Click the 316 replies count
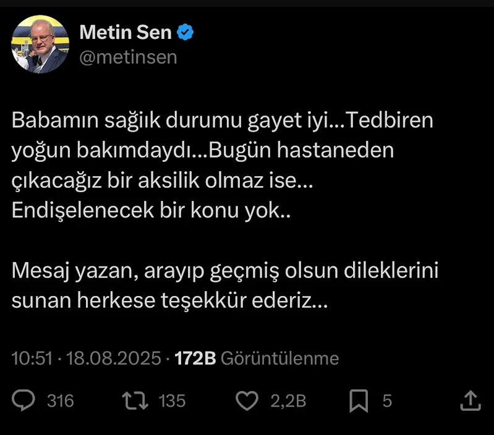Image resolution: width=494 pixels, height=435 pixels. pyautogui.click(x=61, y=401)
